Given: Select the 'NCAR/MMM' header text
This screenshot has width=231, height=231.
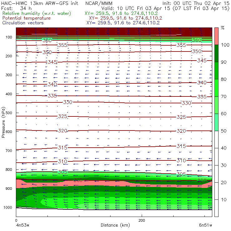Looking at the screenshot, I should click(x=99, y=3).
